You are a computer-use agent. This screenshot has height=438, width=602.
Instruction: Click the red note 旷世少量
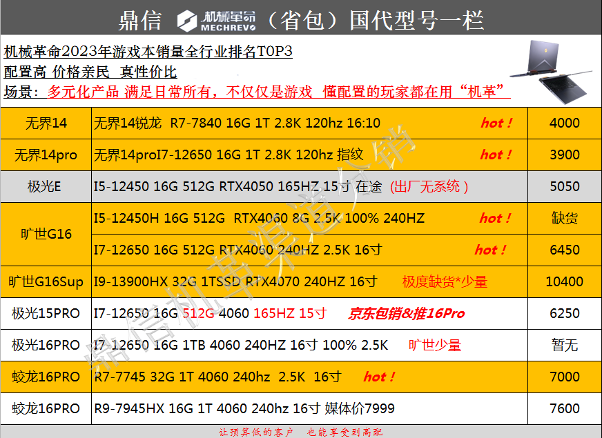click(x=435, y=345)
